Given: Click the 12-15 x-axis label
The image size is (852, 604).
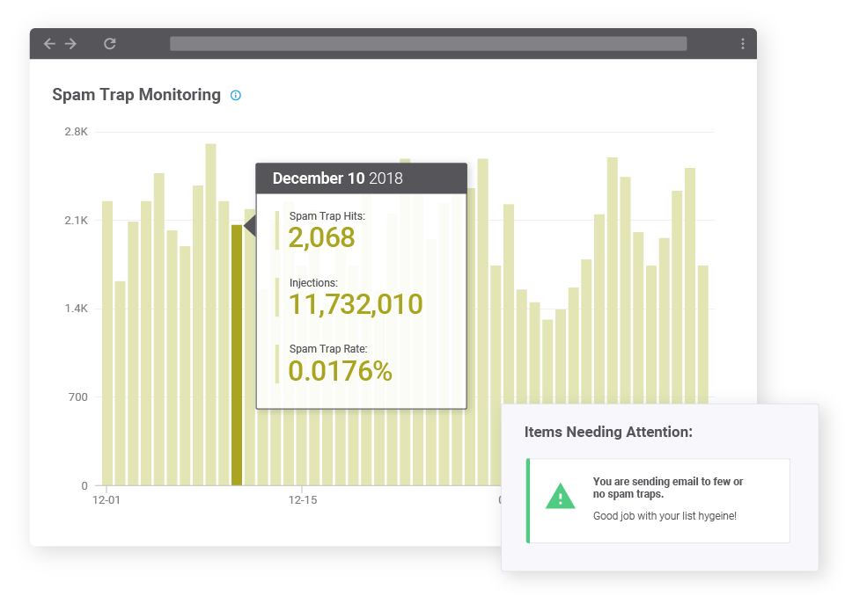Looking at the screenshot, I should 303,500.
